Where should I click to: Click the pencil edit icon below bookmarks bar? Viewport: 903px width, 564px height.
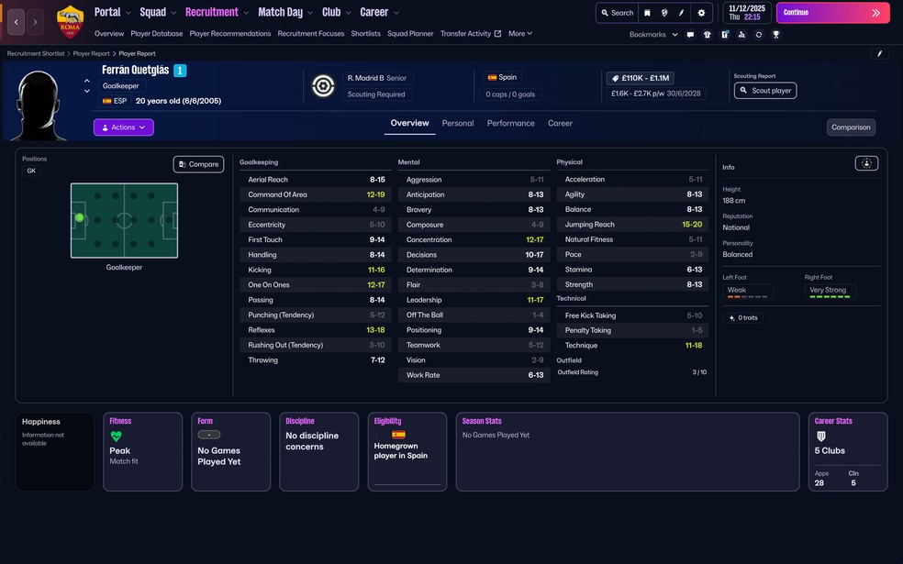[879, 54]
